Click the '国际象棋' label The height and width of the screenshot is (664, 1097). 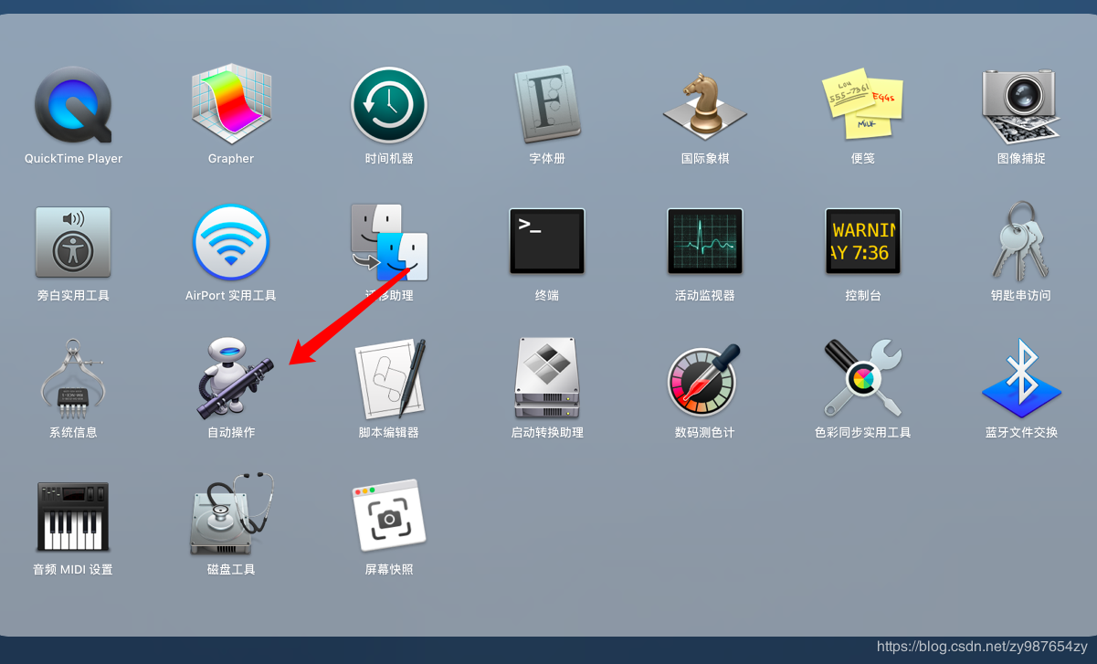705,159
